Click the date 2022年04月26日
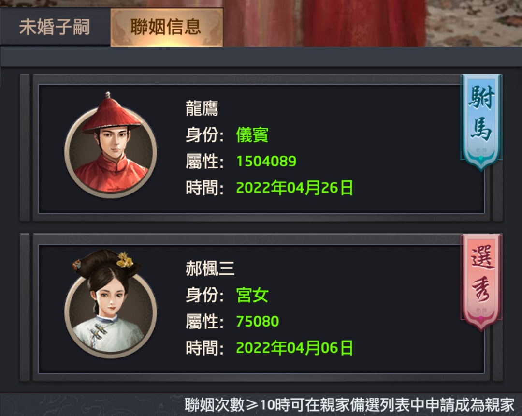The image size is (522, 416). [x=294, y=188]
